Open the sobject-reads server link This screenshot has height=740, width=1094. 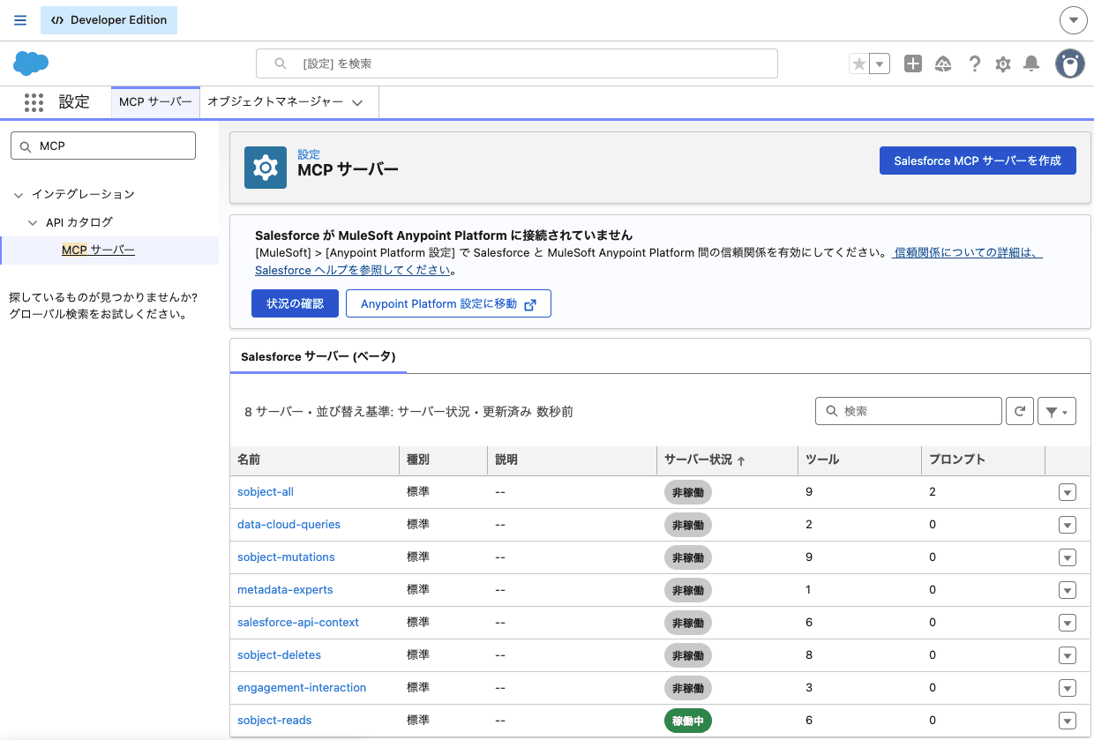[x=274, y=720]
